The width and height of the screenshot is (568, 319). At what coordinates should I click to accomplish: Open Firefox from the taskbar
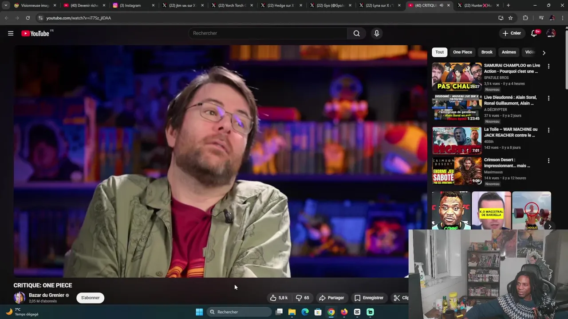click(344, 312)
